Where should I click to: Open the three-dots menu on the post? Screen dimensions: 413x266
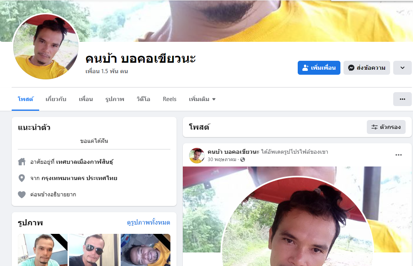pos(399,155)
